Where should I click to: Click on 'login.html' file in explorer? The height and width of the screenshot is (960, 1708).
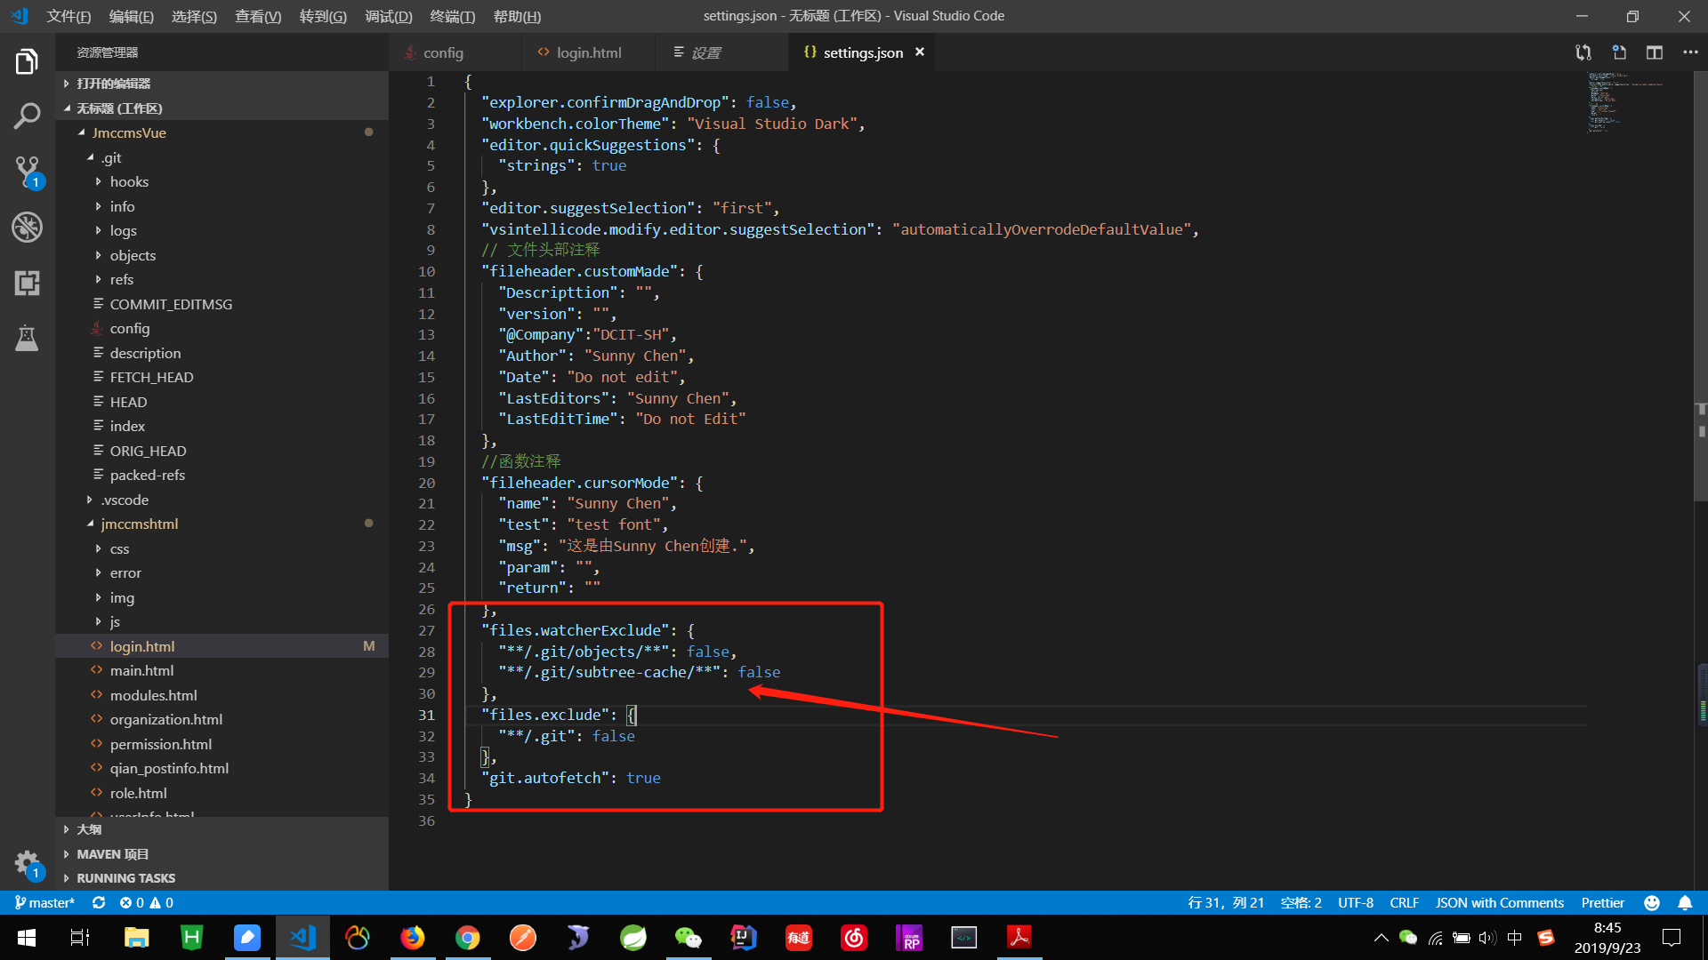point(142,644)
